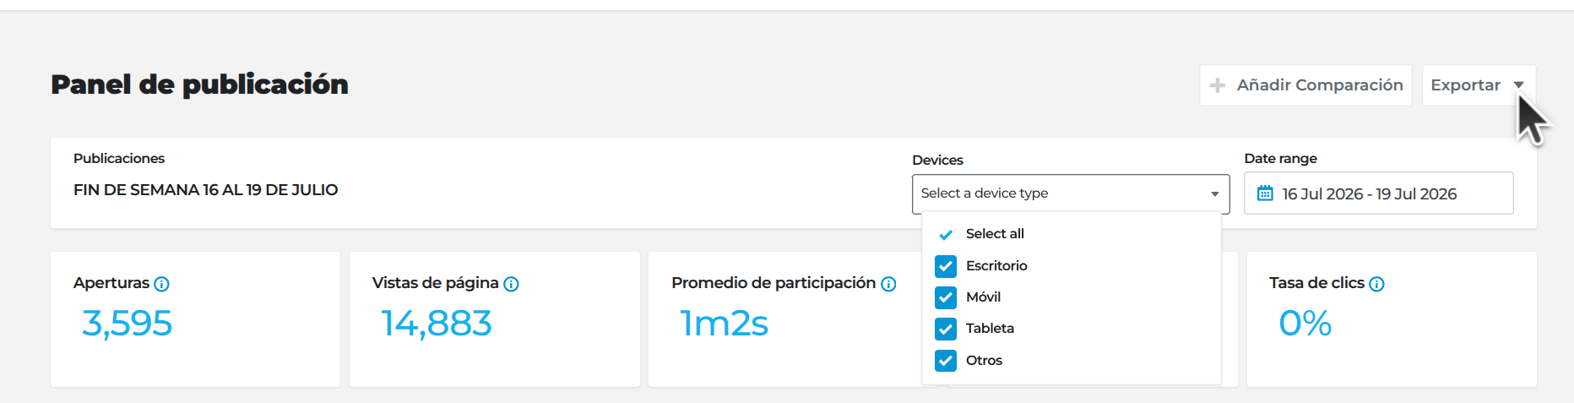Collapse the Select a device type dropdown
Screen dimensions: 1574x403
(x=1071, y=193)
